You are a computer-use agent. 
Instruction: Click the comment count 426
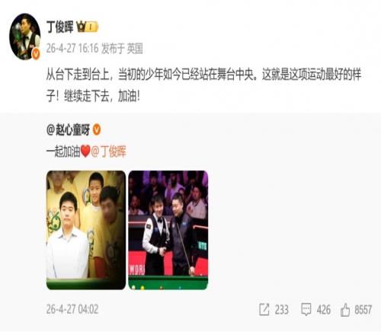tap(324, 310)
